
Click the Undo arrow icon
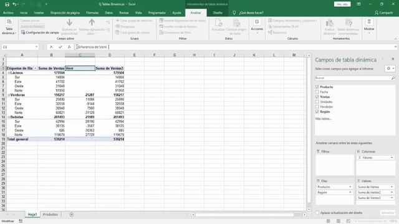coord(14,4)
